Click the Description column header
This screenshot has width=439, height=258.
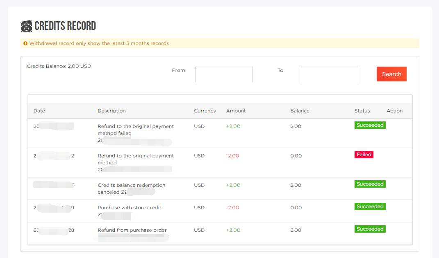pos(111,111)
